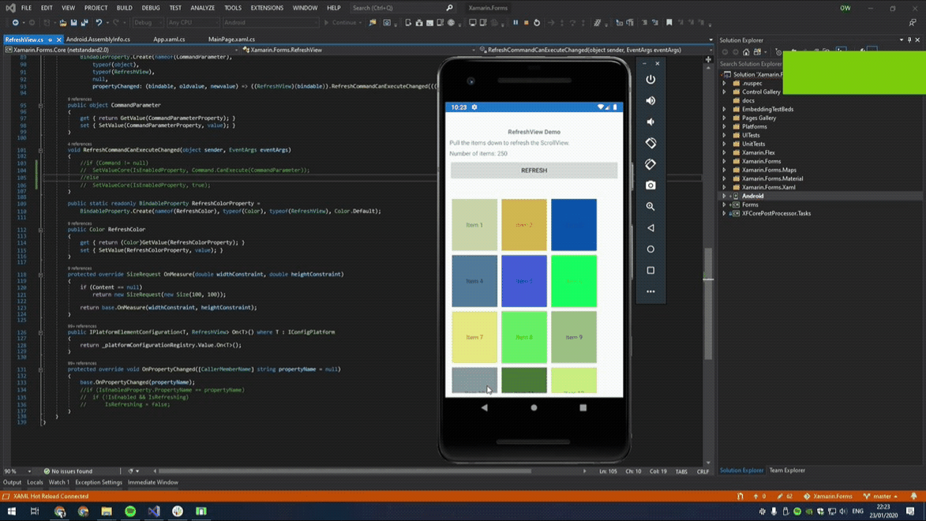Viewport: 926px width, 521px height.
Task: Open emulator extended controls (three dots)
Action: pyautogui.click(x=650, y=291)
